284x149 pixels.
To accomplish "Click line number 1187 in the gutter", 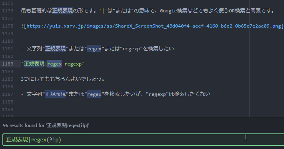I will 8,94.
